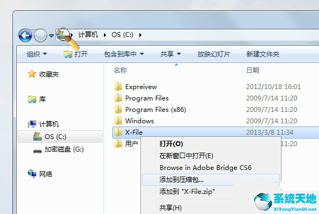
Task: Click the greyed Forward arrow button
Action: tap(40, 35)
